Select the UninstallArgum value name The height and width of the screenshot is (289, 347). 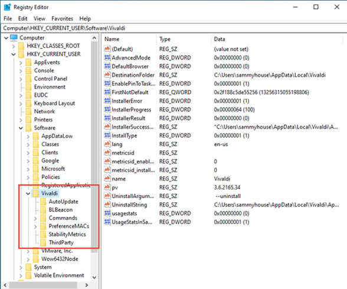coord(133,196)
